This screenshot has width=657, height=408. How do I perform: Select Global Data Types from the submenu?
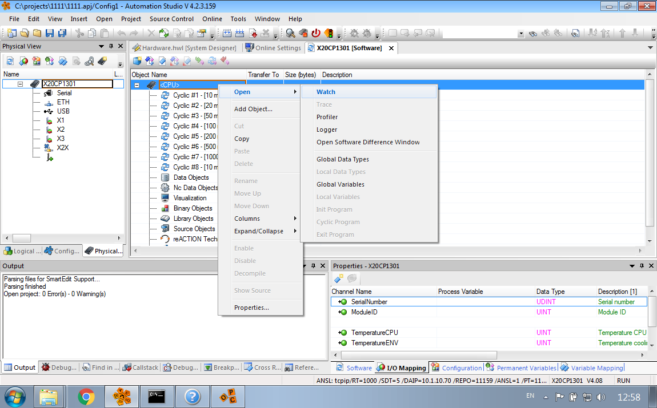tap(368, 159)
